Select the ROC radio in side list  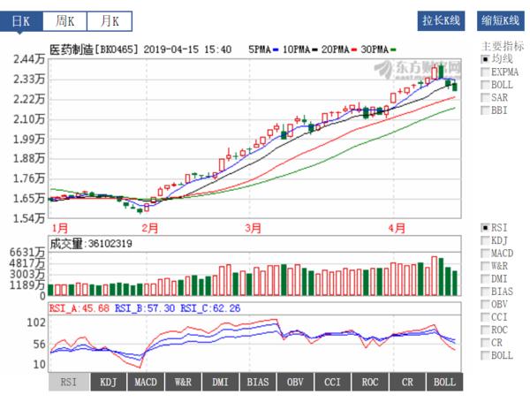pos(485,330)
